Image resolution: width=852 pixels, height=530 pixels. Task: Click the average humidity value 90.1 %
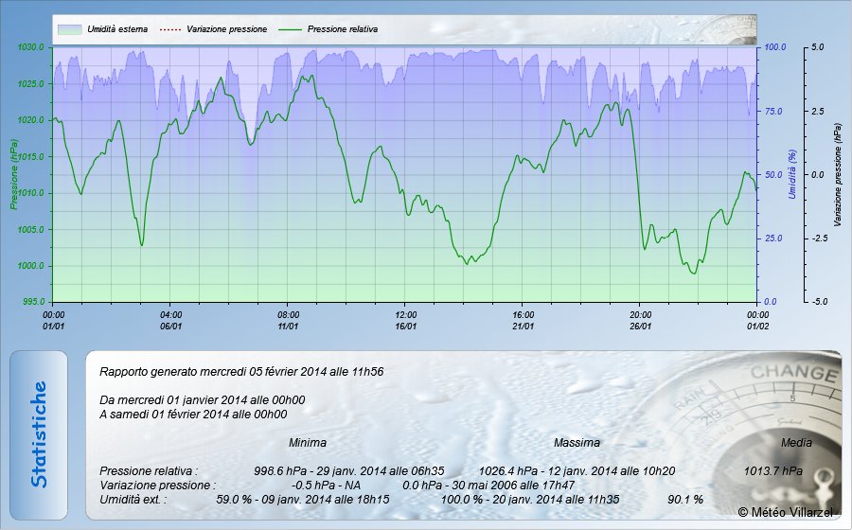[x=685, y=499]
